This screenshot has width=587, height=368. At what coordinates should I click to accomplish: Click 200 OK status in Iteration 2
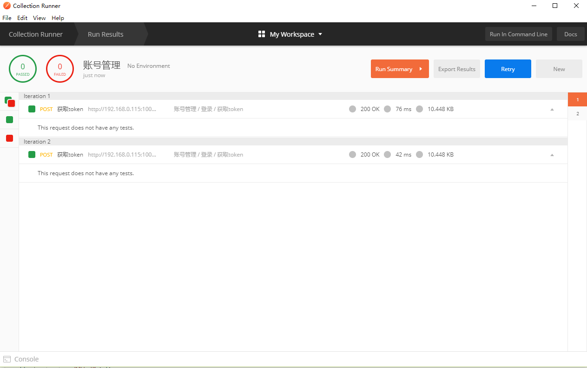tap(370, 155)
